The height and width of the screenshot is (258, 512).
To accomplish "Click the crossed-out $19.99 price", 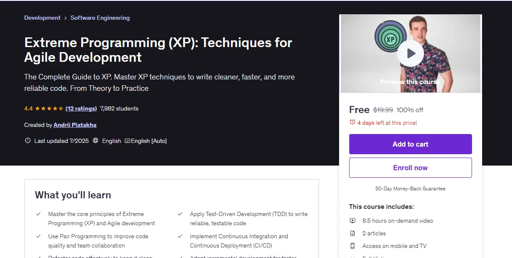I will pyautogui.click(x=383, y=110).
